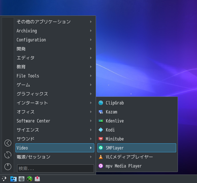Launch ClipGrab from the Video submenu
The image size is (197, 183).
tap(137, 103)
